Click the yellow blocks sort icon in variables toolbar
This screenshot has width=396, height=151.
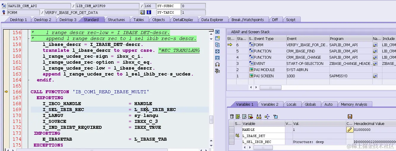coord(259,117)
